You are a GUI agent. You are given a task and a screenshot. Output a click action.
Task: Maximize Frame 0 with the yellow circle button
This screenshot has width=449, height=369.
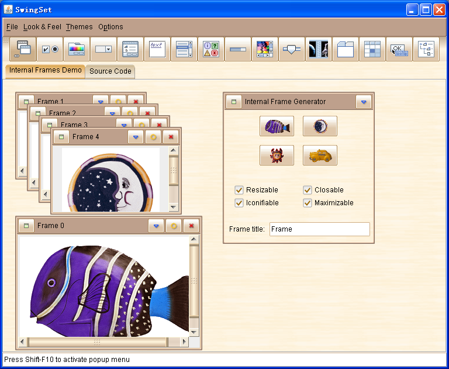[x=174, y=226]
